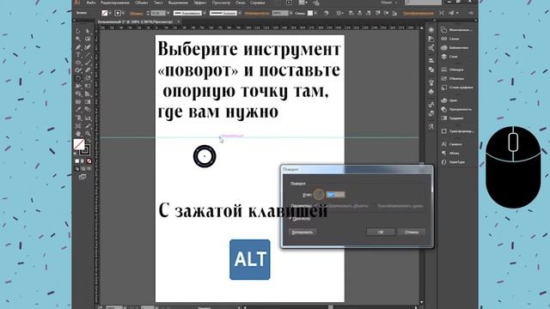Screen dimensions: 550x309
Task: Open the Файл menu
Action: (90, 3)
